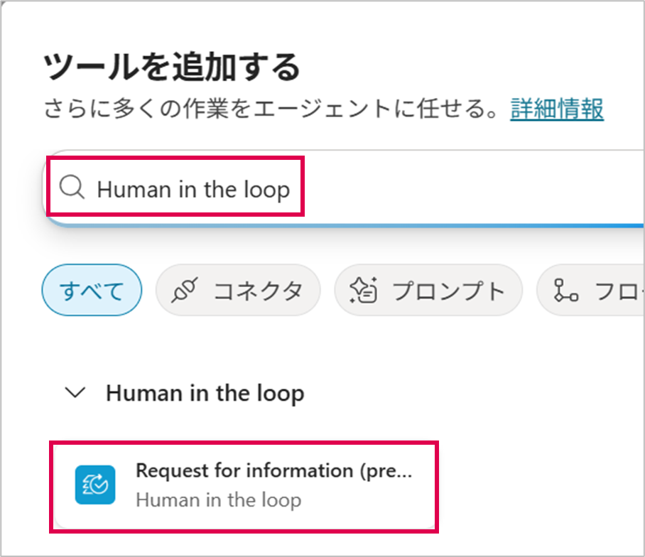Click the blue Request for information icon
Screen dimensions: 645x557
[x=95, y=485]
